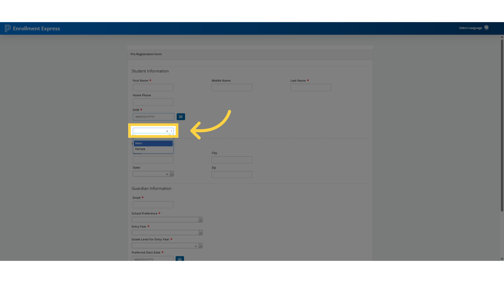Click the scrollbar down arrow

click(502, 259)
